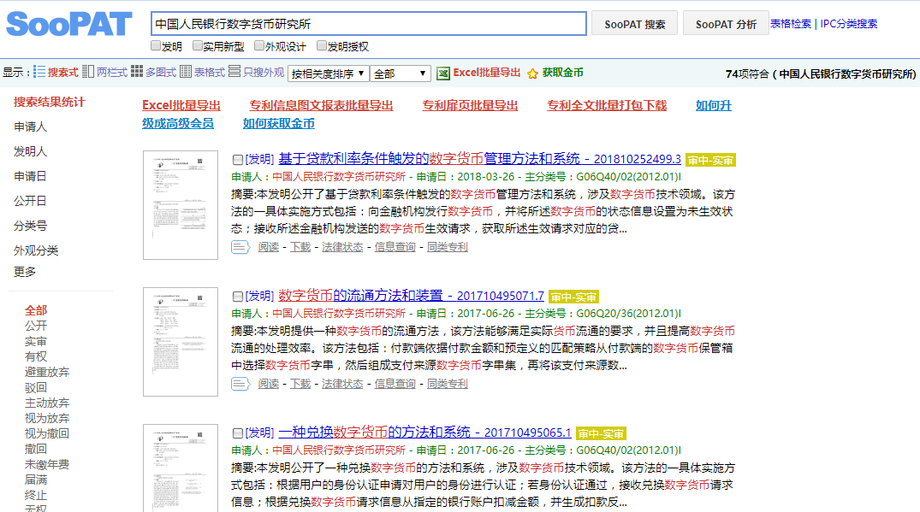Select checkbox for patent 201710495065.1
This screenshot has height=512, width=920.
point(238,433)
